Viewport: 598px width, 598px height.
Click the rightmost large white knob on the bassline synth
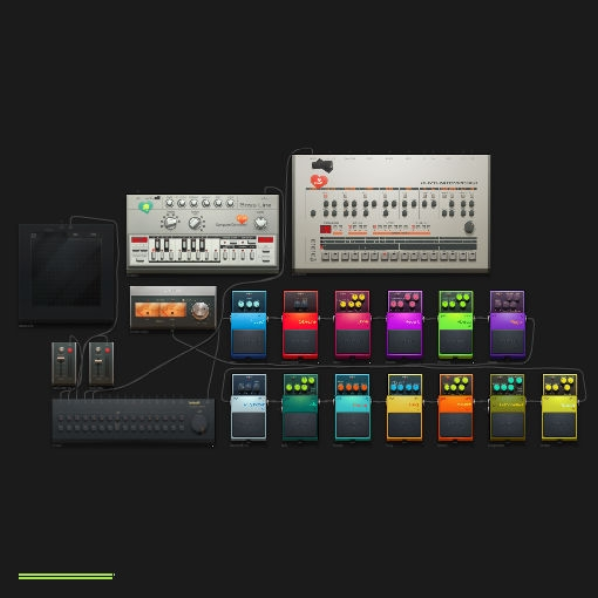(261, 223)
